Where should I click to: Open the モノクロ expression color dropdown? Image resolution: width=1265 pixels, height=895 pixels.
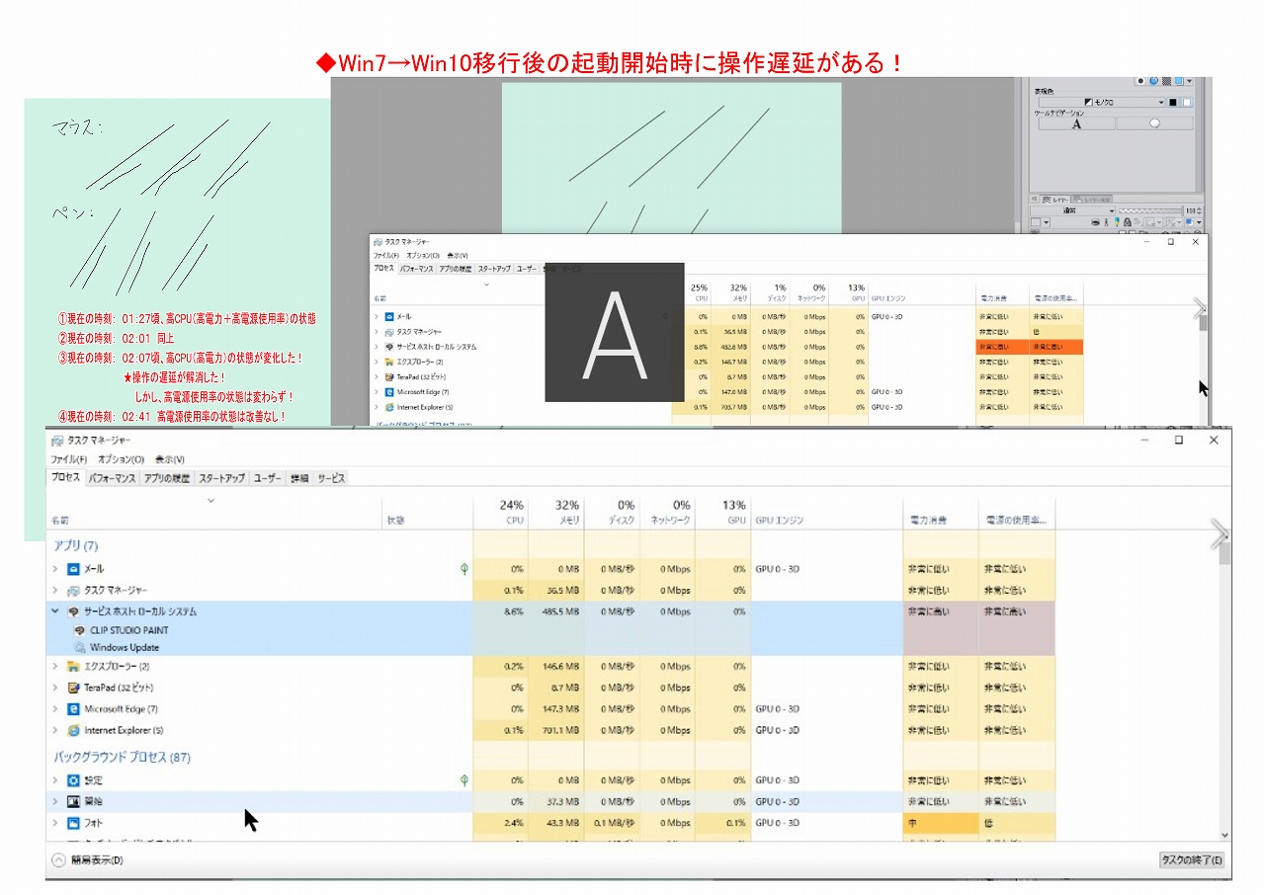[1125, 102]
